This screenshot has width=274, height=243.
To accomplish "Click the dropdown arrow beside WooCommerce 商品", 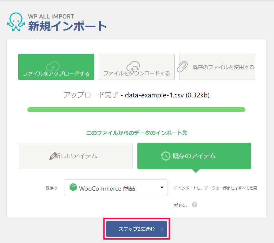I will pos(162,188).
